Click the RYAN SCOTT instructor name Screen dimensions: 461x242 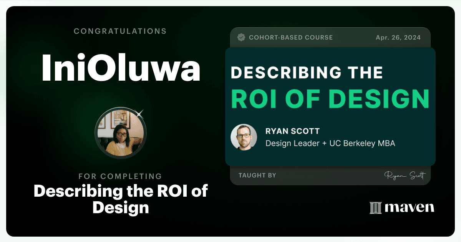pos(292,131)
